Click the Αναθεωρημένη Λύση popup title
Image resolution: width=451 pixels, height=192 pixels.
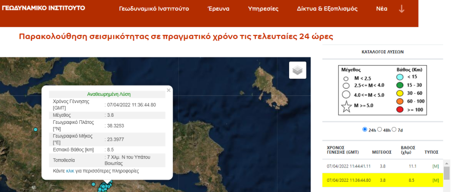[x=109, y=94]
